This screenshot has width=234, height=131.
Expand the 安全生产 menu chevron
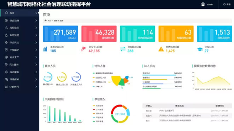[x=36, y=57]
